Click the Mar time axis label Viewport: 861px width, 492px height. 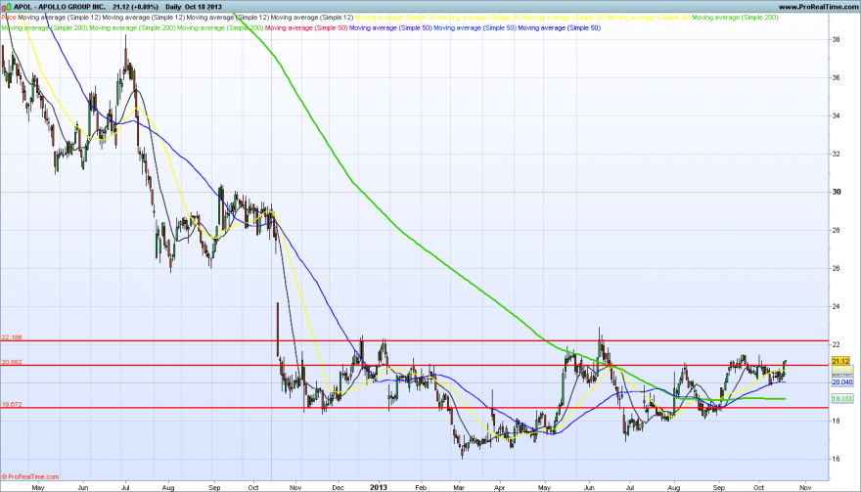tap(459, 487)
